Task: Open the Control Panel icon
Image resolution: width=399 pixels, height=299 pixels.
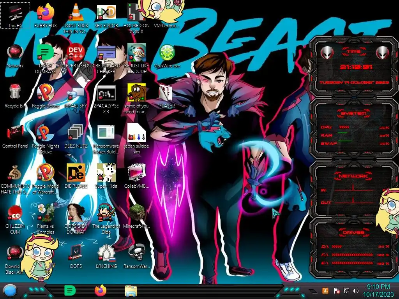Action: point(15,136)
